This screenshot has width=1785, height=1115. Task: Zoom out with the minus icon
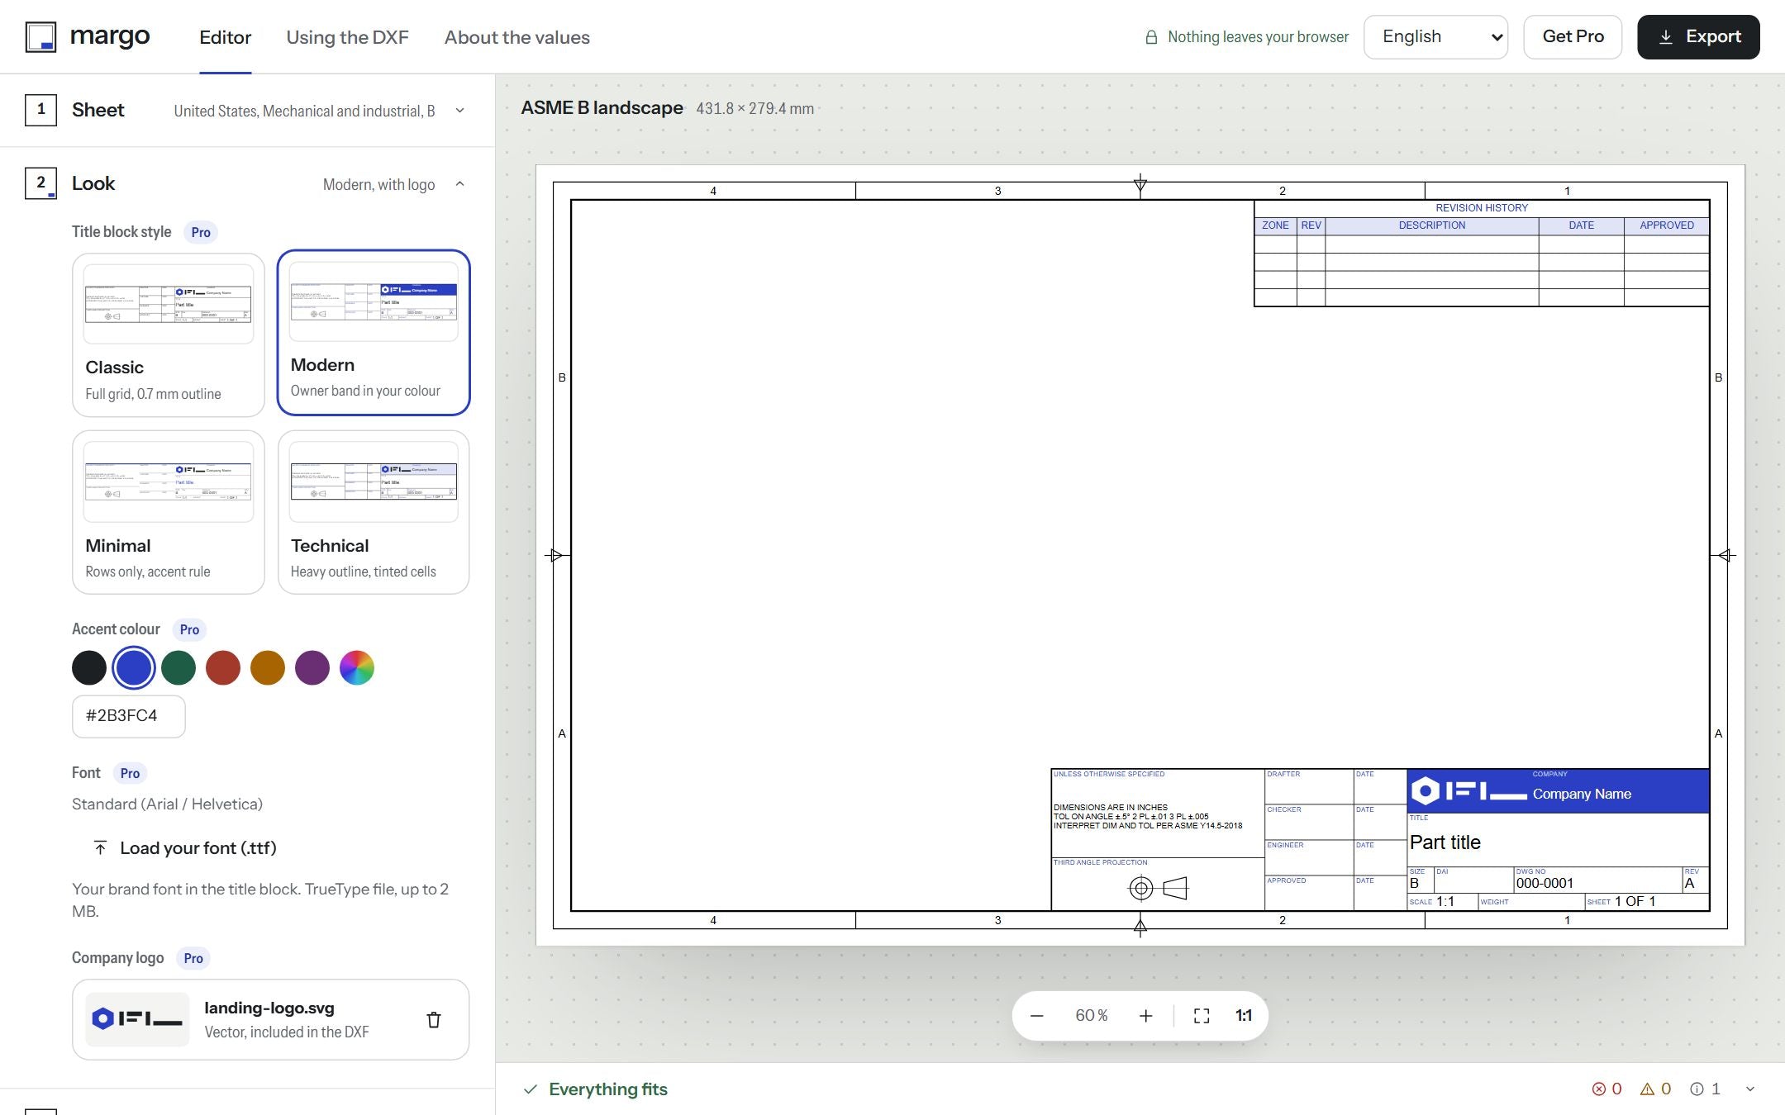click(x=1036, y=1015)
